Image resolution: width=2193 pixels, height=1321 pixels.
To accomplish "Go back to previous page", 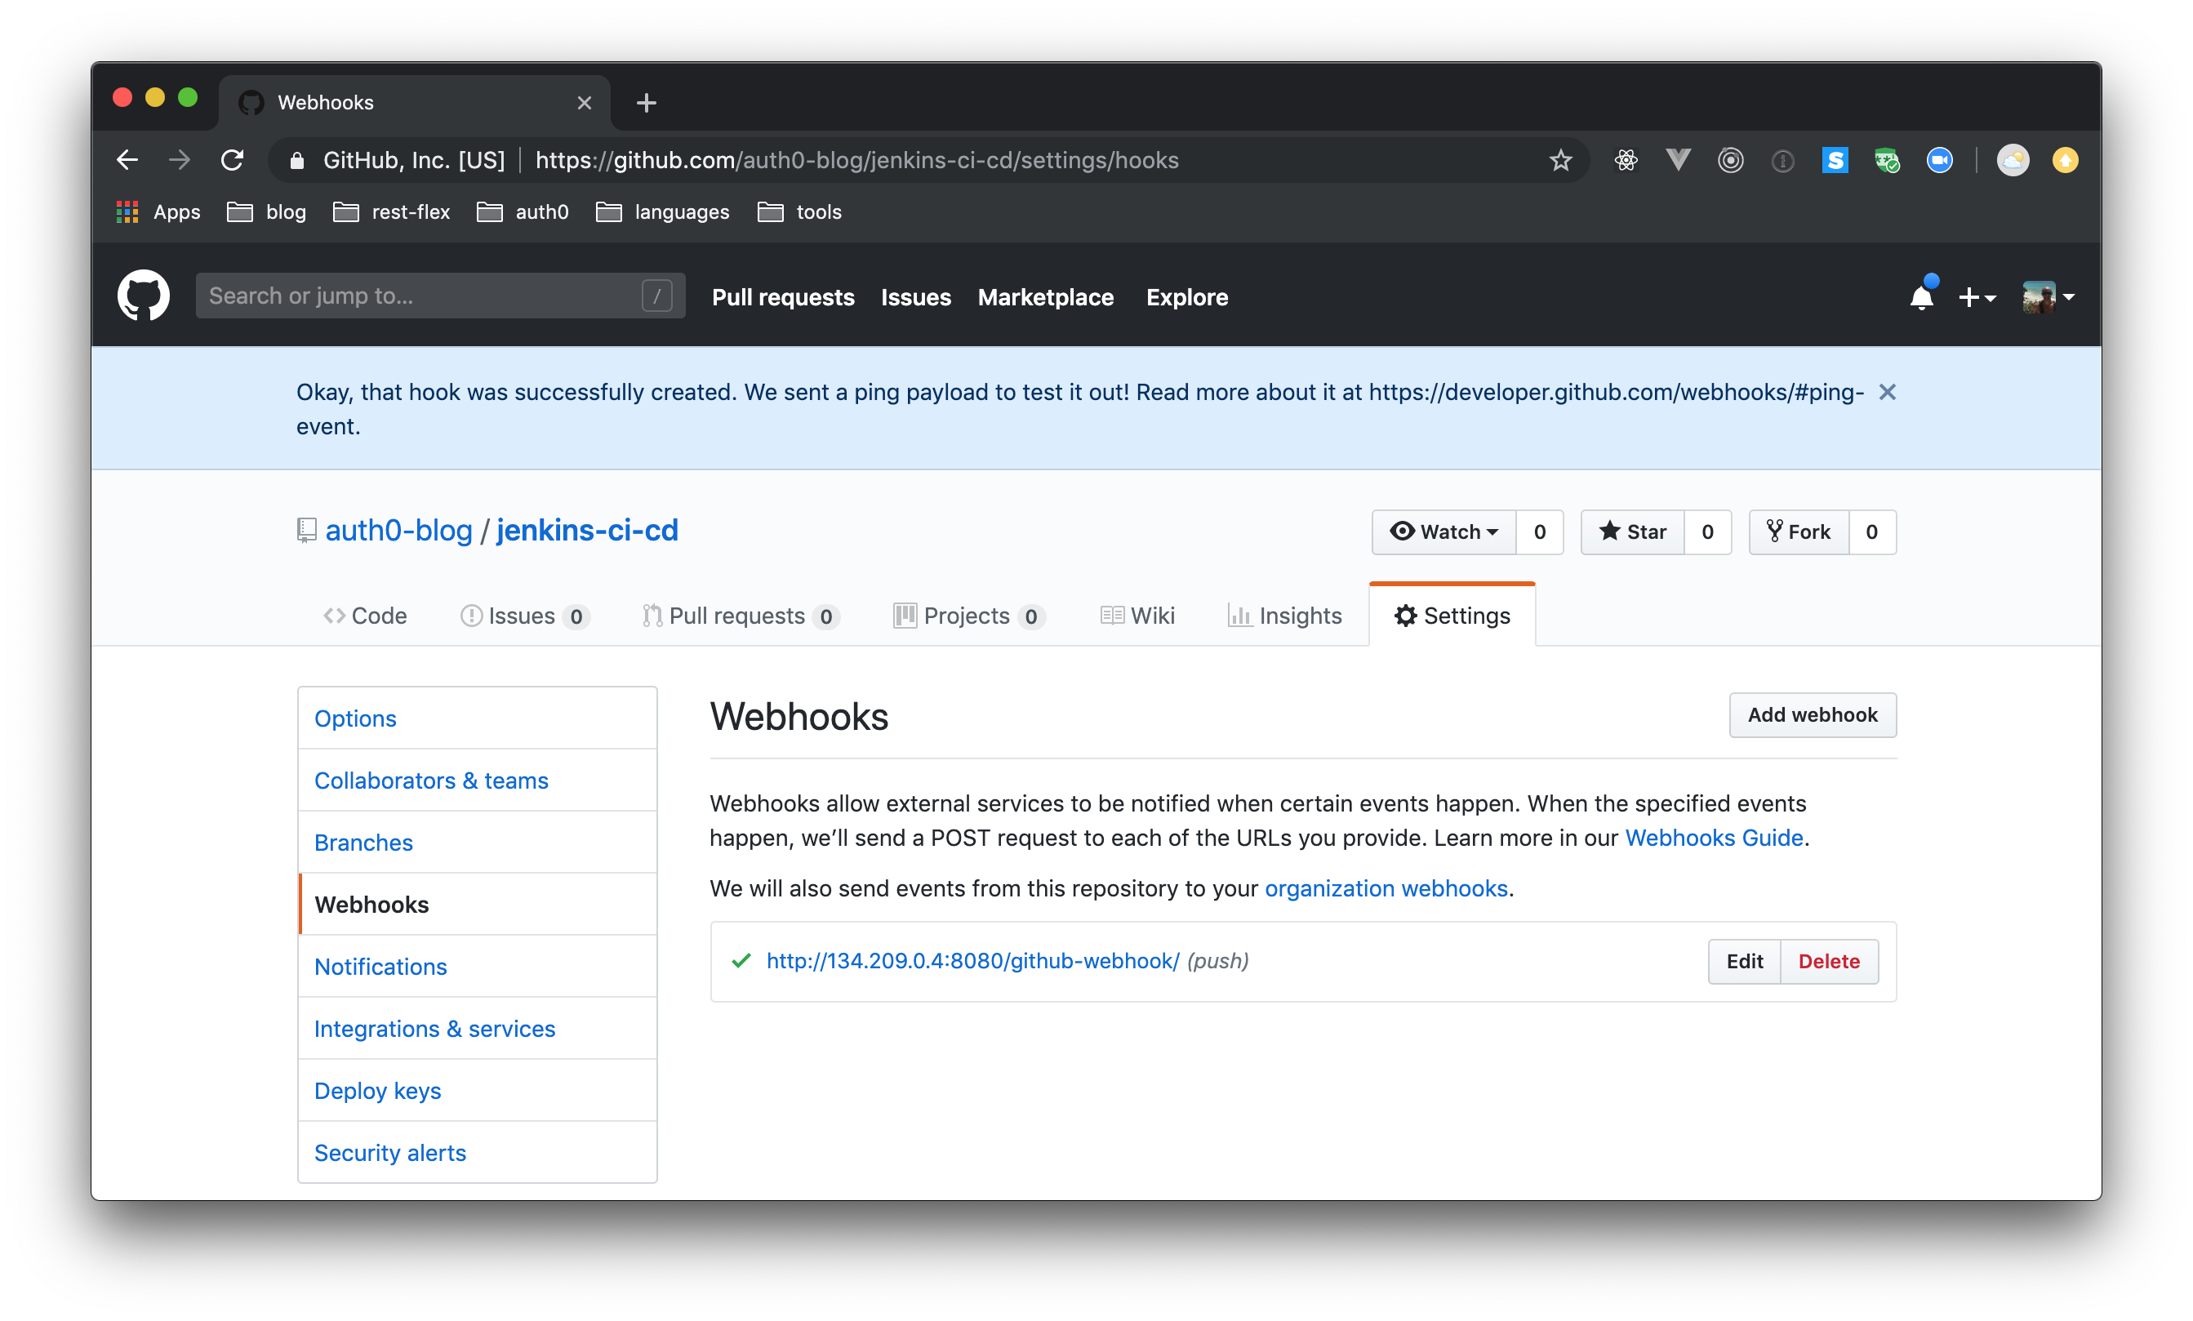I will click(127, 160).
